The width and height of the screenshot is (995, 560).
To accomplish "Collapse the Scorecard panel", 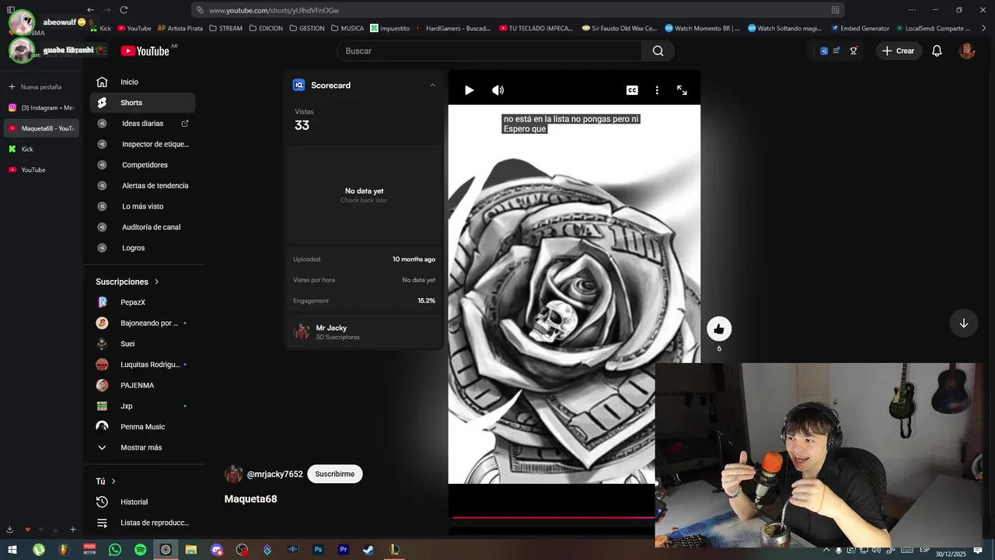I will [x=433, y=86].
